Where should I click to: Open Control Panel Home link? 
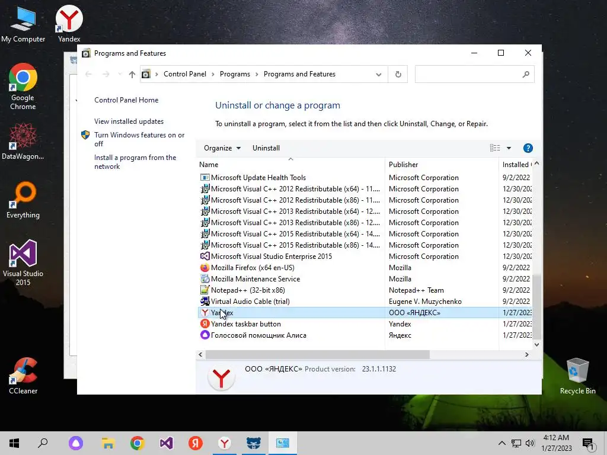tap(126, 100)
